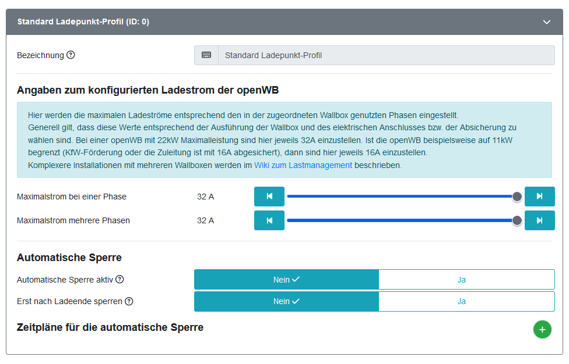Set single-phase Maximalstrom to maximum
Screen dimensions: 569x364
[539, 197]
